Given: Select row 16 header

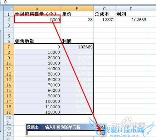Looking at the screenshot, I should click(9, 96).
